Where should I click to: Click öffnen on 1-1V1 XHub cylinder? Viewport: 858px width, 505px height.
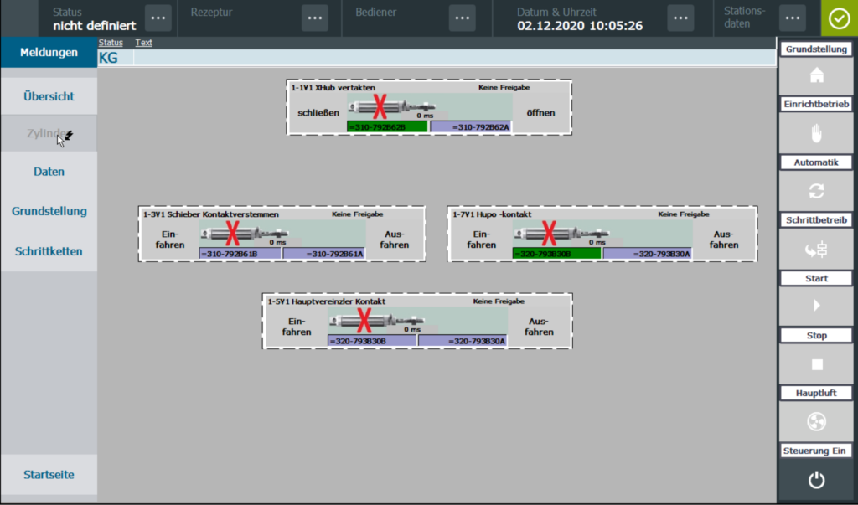540,113
